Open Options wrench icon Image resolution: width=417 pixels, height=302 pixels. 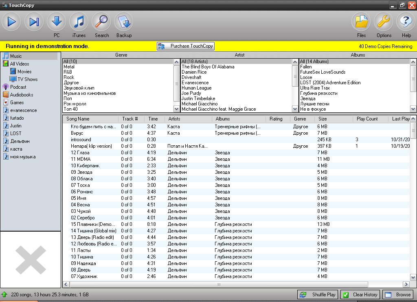(384, 22)
